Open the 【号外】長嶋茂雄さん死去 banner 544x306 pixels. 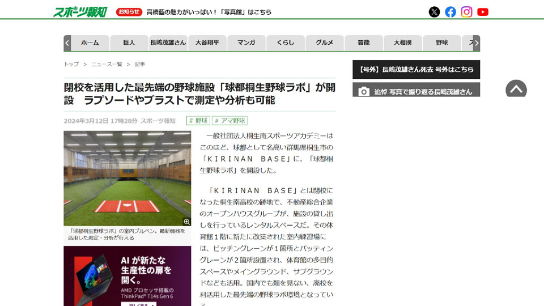tap(416, 69)
